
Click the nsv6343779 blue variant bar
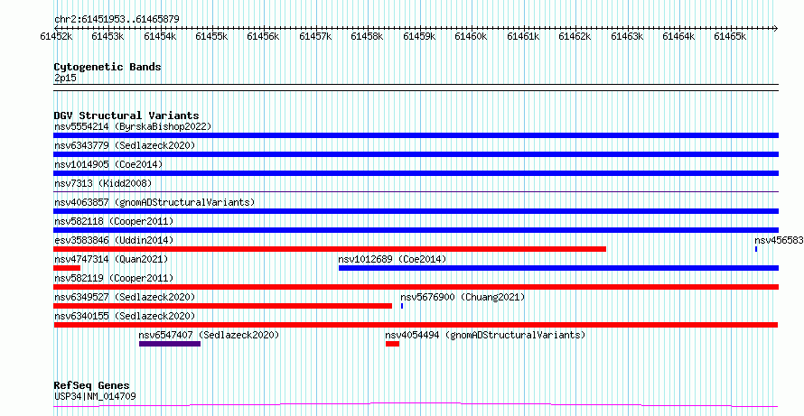tap(416, 154)
